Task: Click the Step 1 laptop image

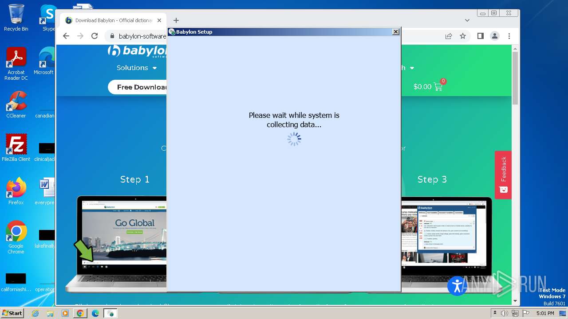Action: [x=116, y=244]
